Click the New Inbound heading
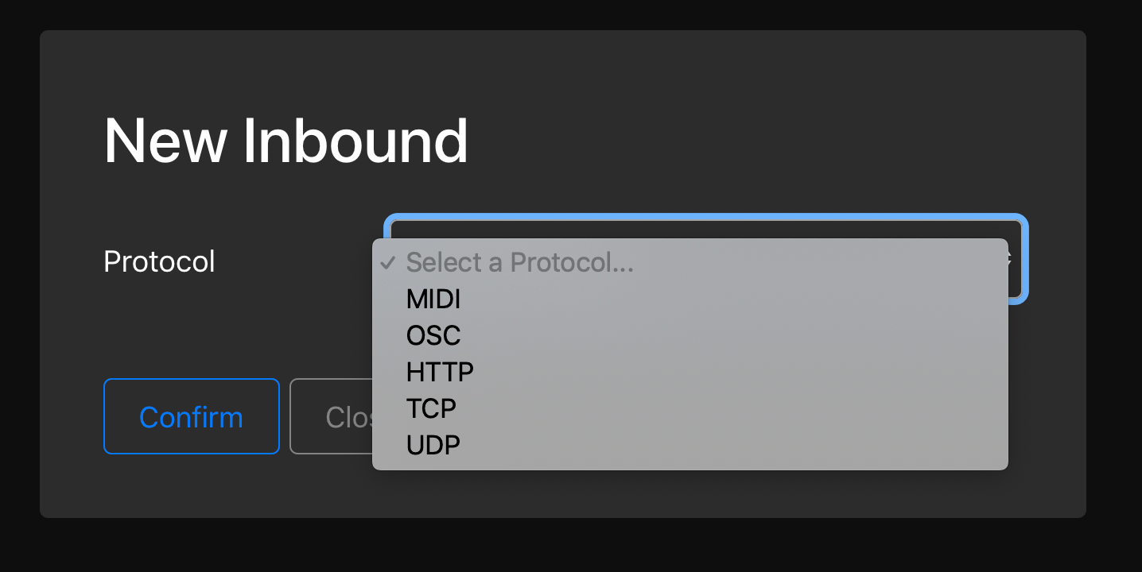This screenshot has width=1142, height=572. pos(285,141)
